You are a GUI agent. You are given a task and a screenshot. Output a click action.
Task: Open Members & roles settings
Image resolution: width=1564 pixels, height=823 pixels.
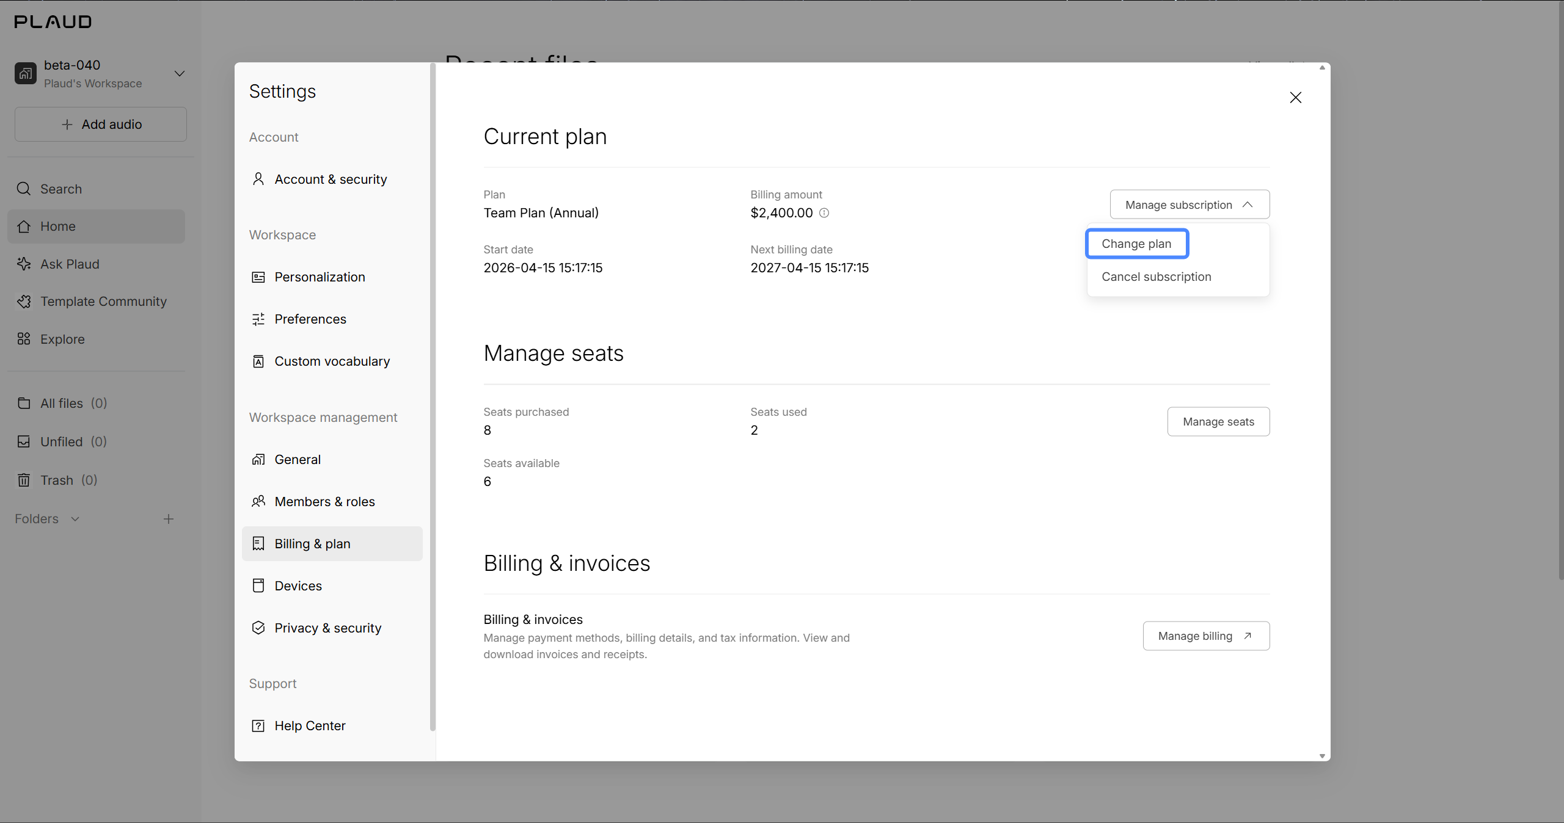(332, 502)
